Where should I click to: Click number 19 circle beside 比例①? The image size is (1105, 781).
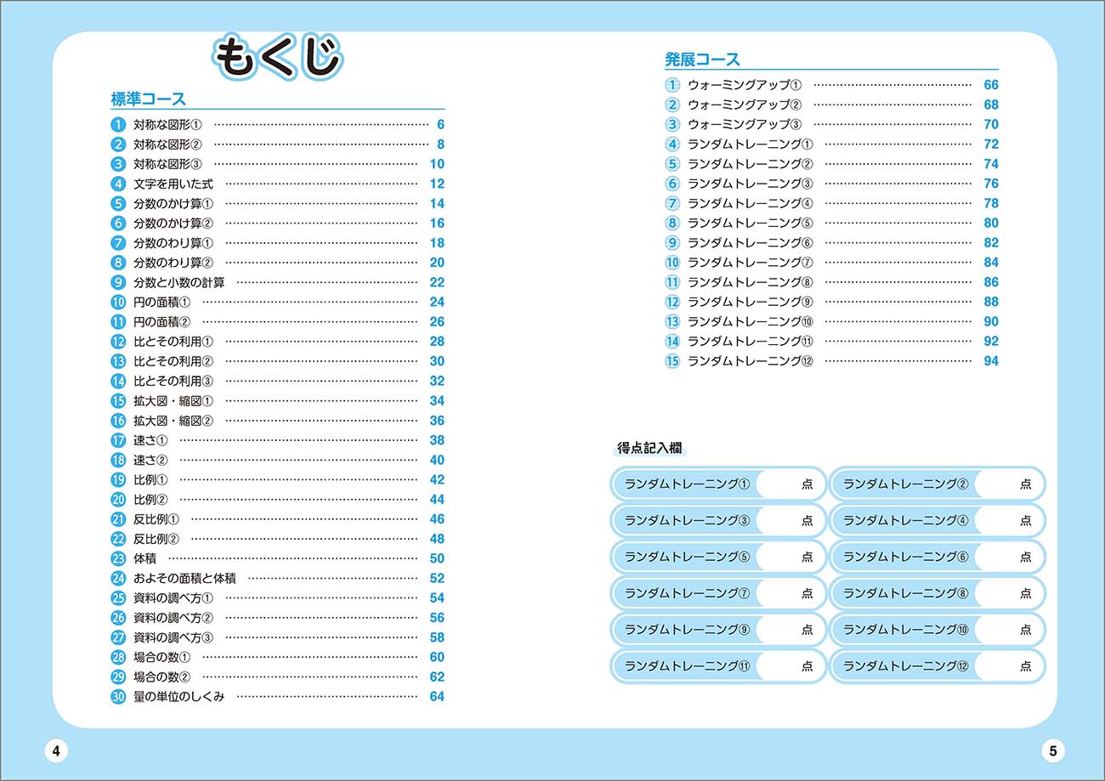118,479
